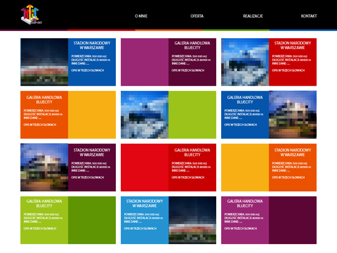This screenshot has width=337, height=253.
Task: Click 'Długość instalacji' line on red Galeria card
Action: pos(191,167)
